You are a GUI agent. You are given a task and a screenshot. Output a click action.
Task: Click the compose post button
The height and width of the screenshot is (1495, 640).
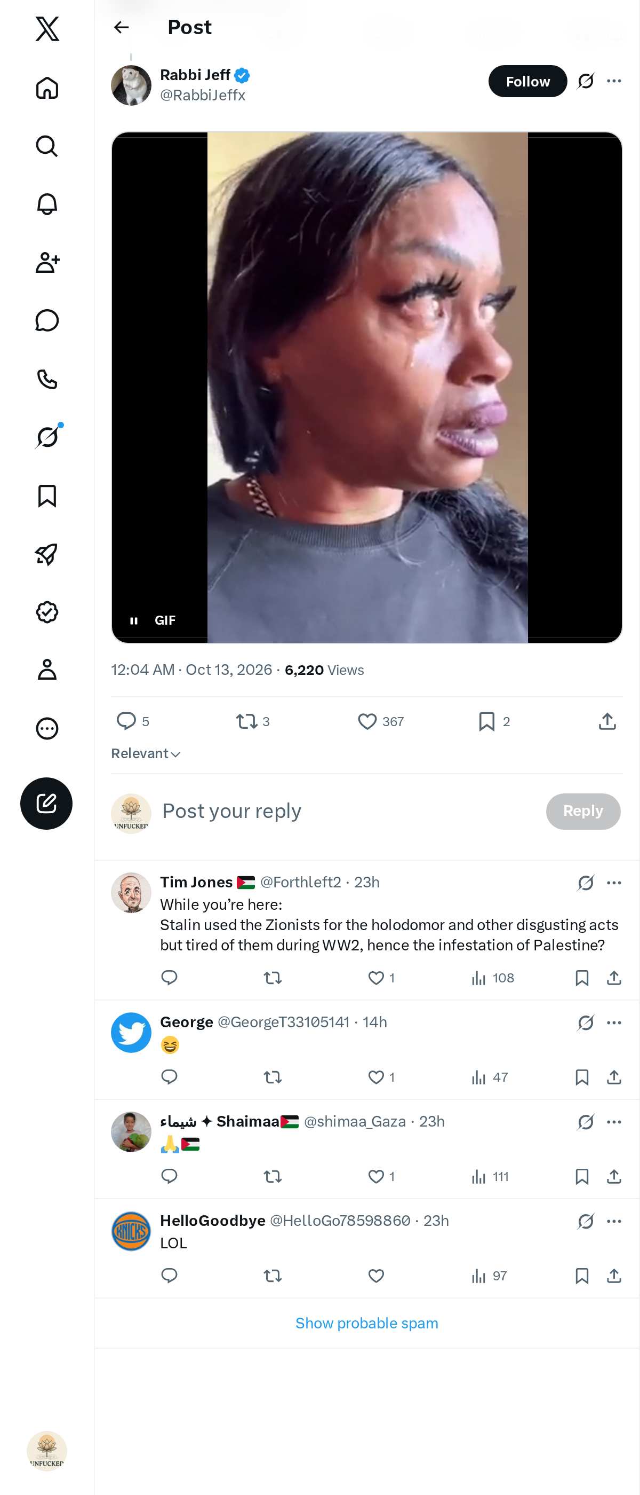[46, 803]
